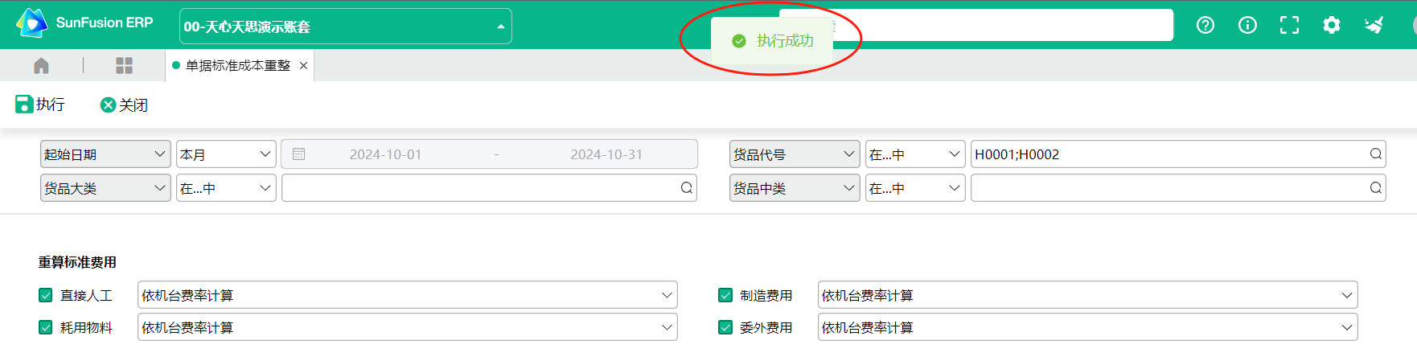Click the 关闭 button
This screenshot has height=361, width=1417.
click(124, 105)
